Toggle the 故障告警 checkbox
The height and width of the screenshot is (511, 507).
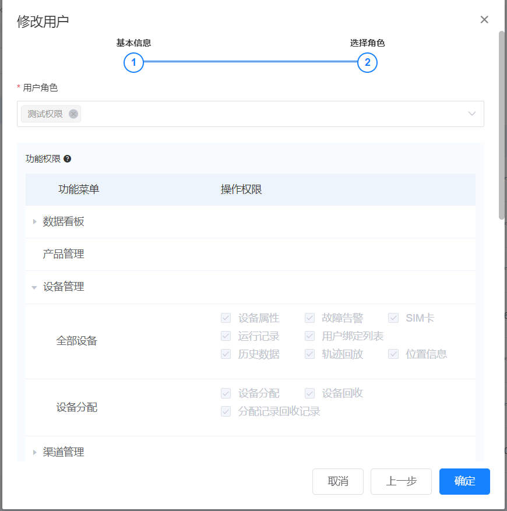click(x=309, y=318)
